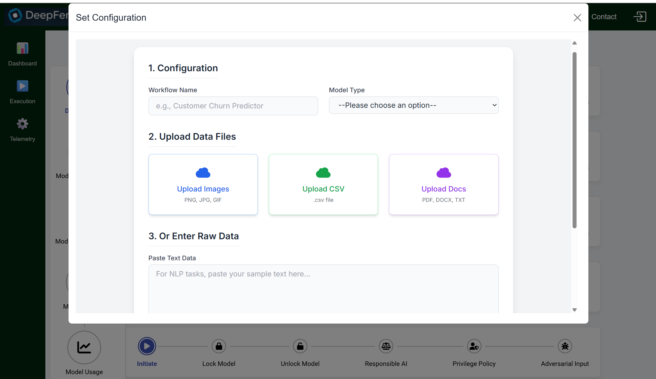Click the Responsible AI scales icon
656x379 pixels.
(386, 346)
